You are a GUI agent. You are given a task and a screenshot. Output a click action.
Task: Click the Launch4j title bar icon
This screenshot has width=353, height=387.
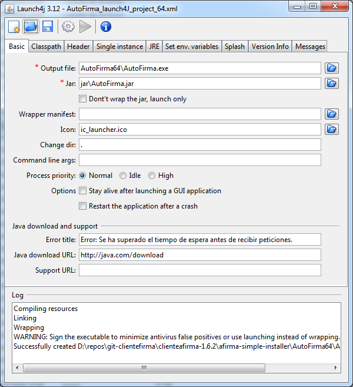(x=9, y=9)
